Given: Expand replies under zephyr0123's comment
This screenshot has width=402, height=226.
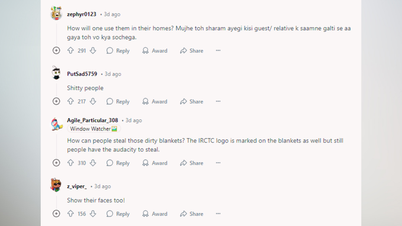Looking at the screenshot, I should [56, 50].
